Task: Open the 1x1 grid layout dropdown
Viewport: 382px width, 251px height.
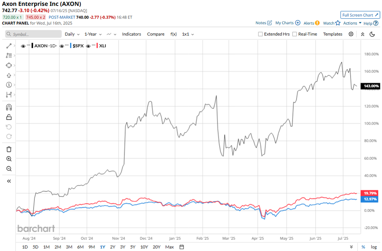Action: (188, 34)
